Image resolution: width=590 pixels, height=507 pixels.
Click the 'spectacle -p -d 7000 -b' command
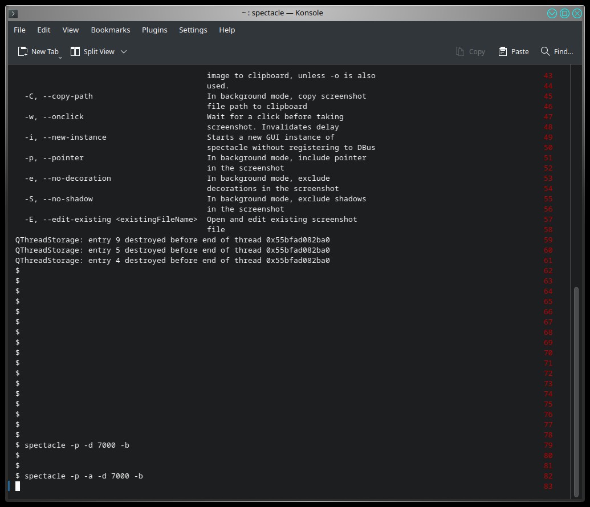click(77, 445)
